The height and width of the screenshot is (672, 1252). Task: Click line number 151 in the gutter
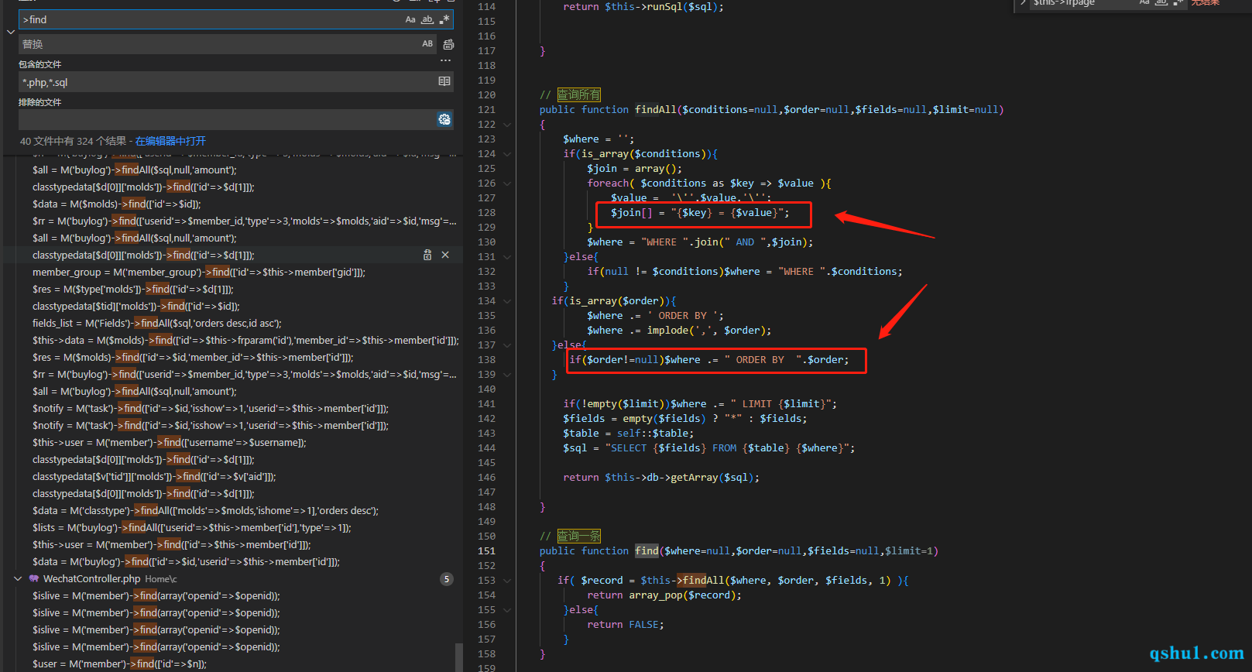pyautogui.click(x=486, y=550)
